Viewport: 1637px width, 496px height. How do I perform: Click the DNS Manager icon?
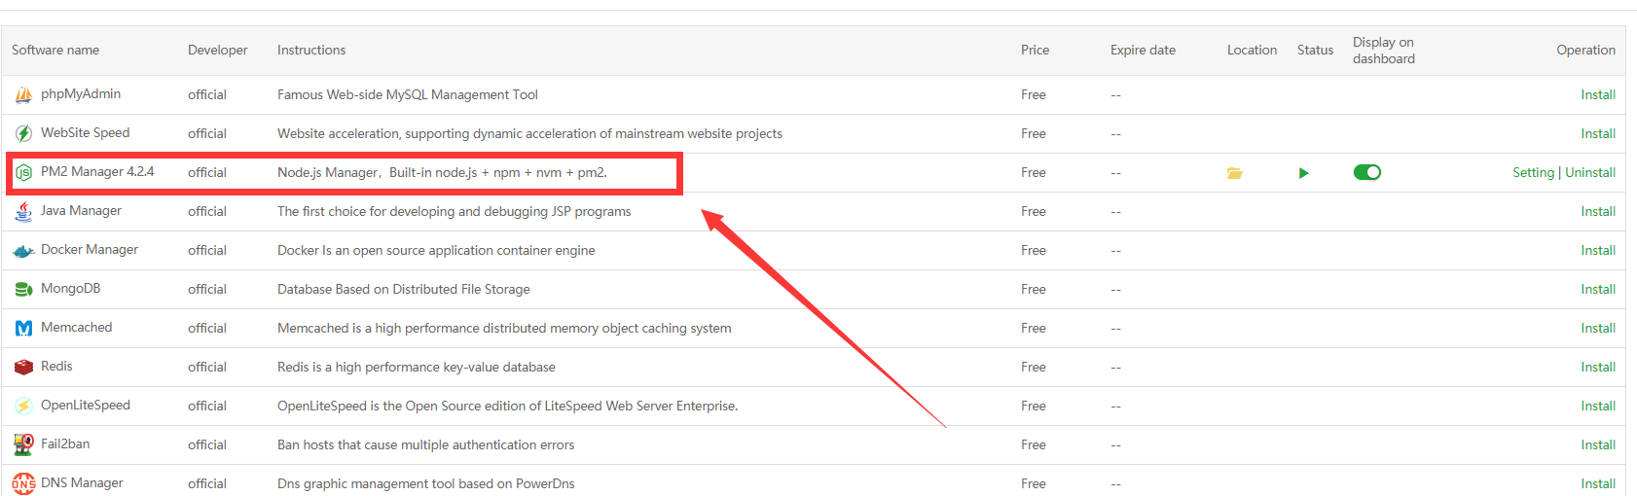[23, 483]
